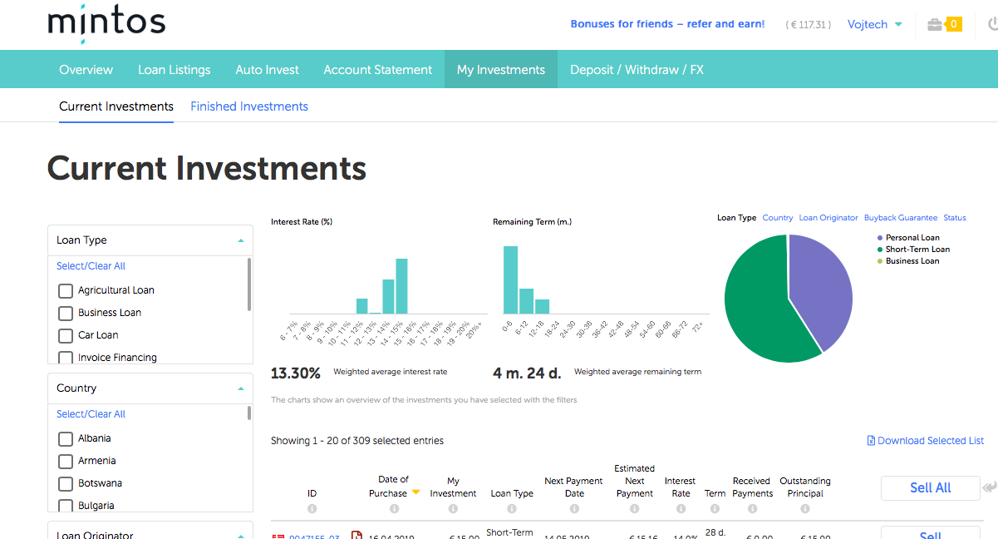Click the power logout icon
The image size is (998, 539).
point(992,25)
